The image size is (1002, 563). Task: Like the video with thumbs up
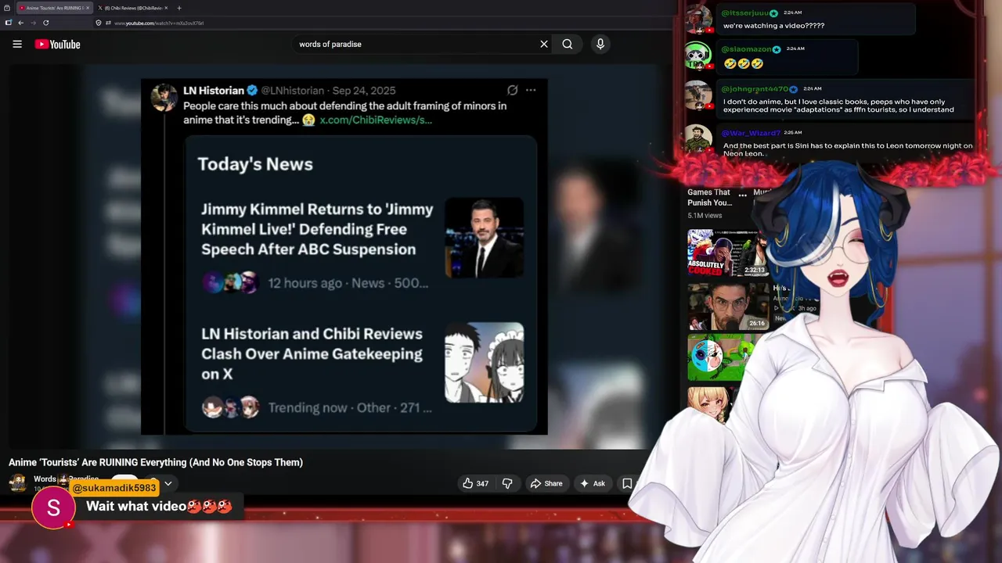475,483
